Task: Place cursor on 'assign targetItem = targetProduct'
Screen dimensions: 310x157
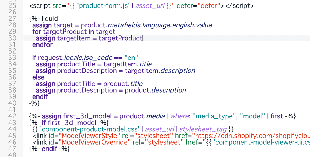Action: pos(89,38)
